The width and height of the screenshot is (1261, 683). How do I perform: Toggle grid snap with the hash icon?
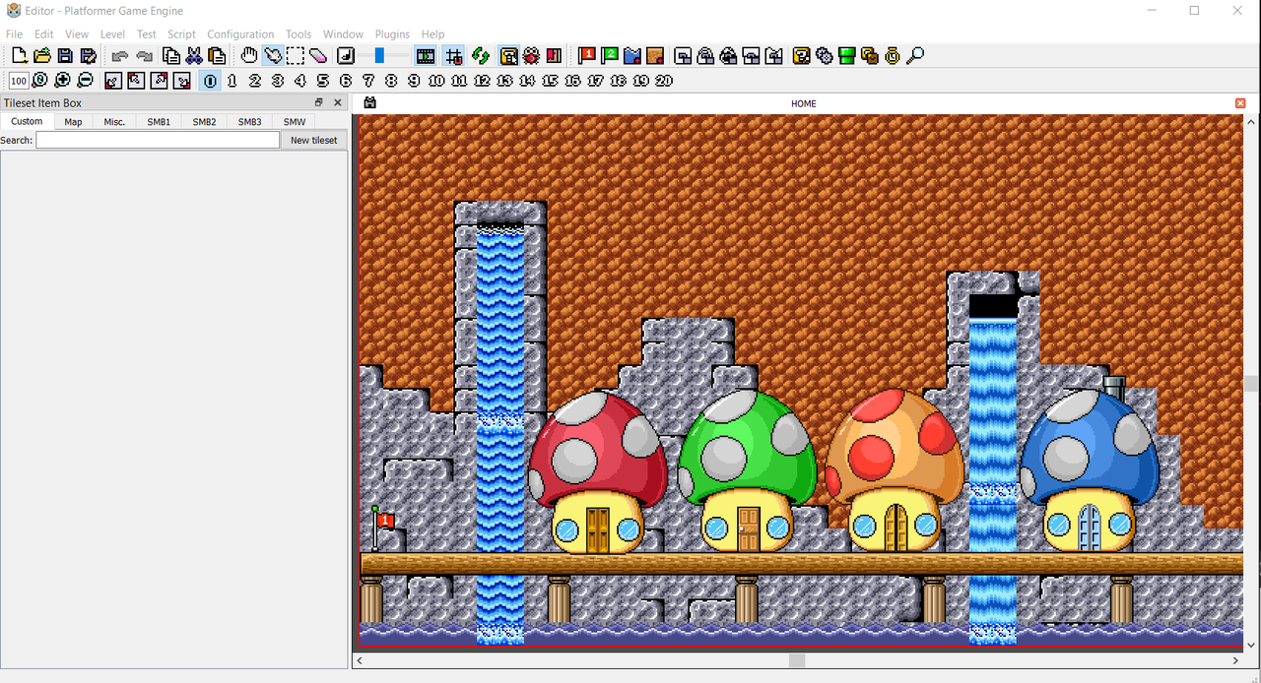tap(453, 56)
